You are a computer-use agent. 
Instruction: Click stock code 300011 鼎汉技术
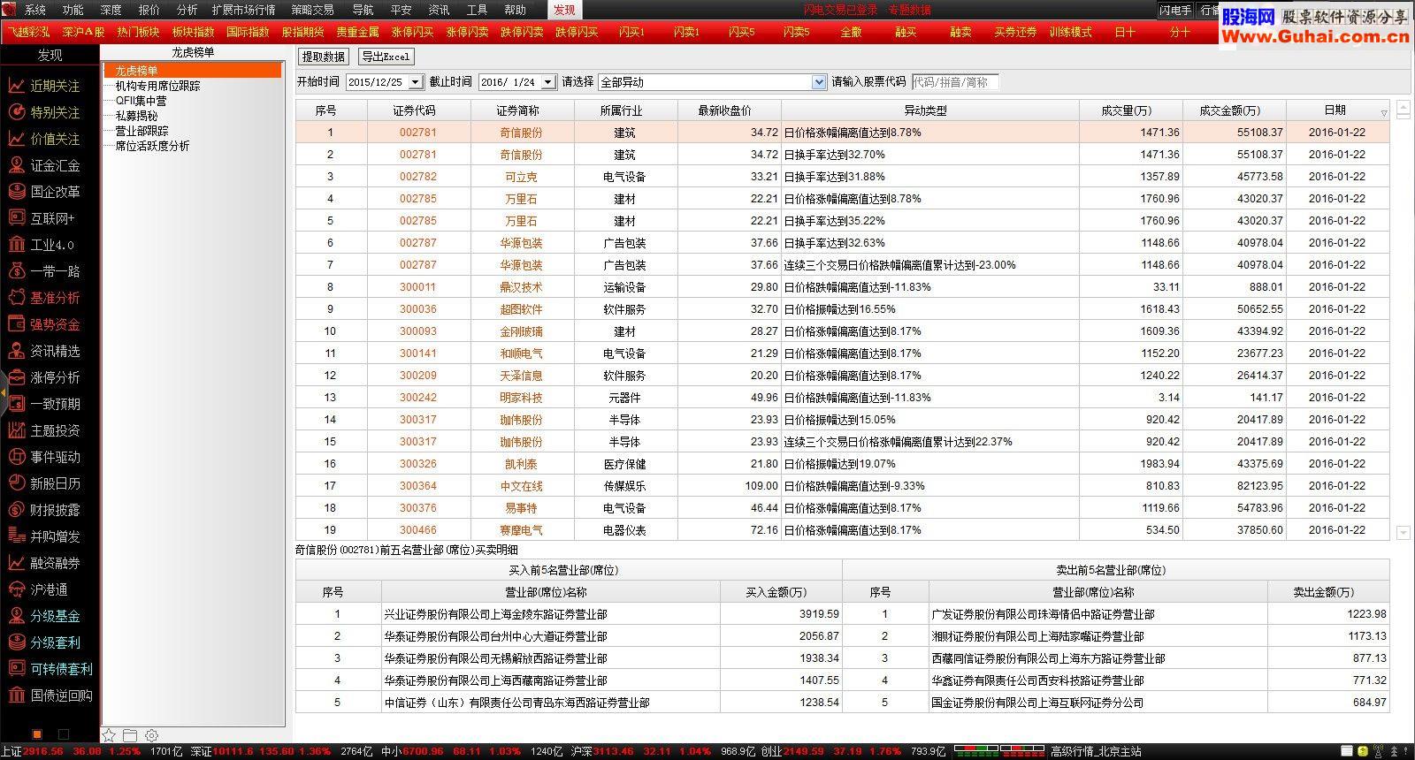pos(417,287)
